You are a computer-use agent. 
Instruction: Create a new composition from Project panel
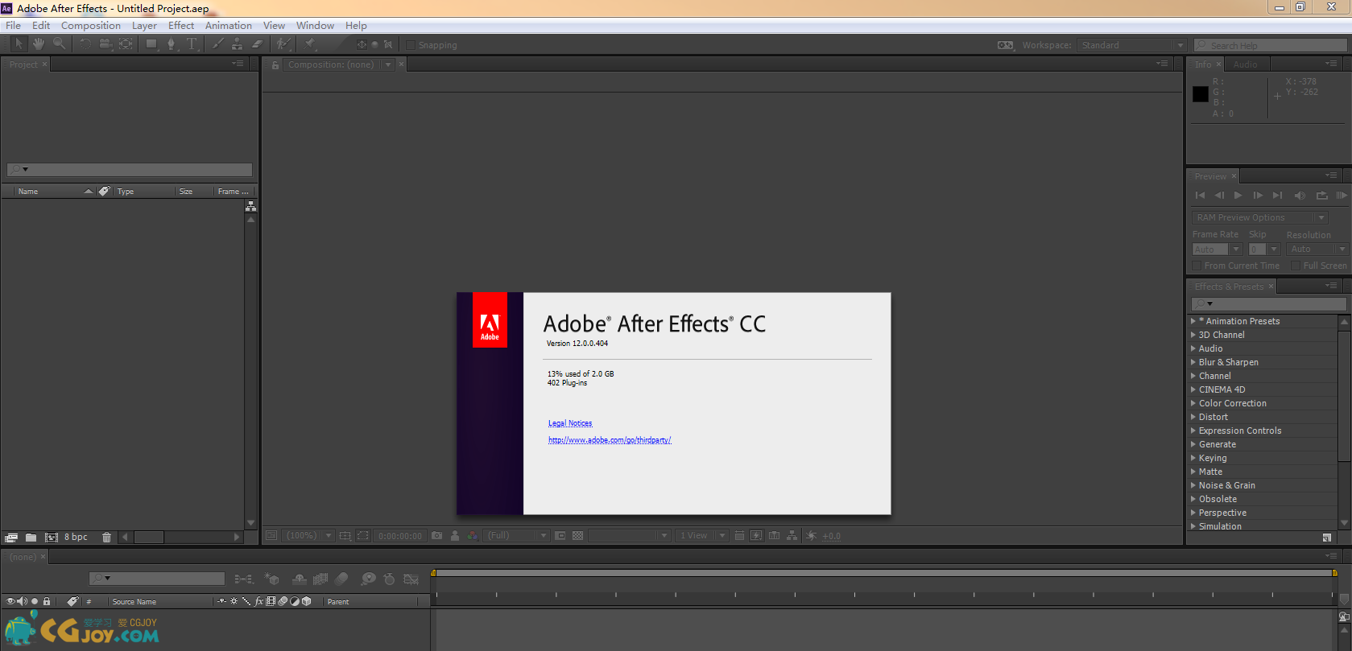52,538
